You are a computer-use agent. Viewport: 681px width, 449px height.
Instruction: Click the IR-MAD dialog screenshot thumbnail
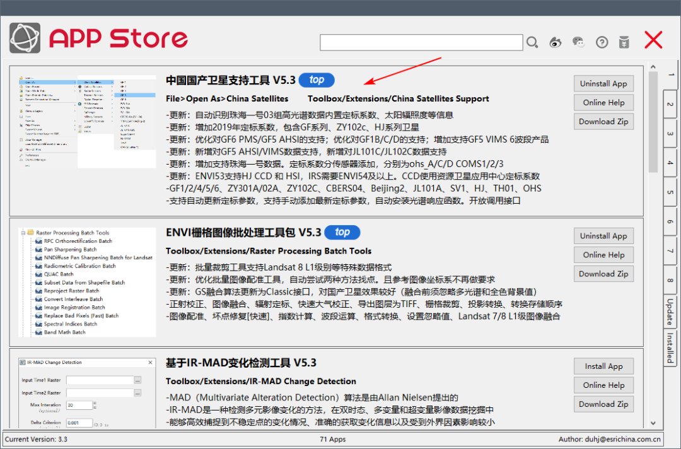87,393
